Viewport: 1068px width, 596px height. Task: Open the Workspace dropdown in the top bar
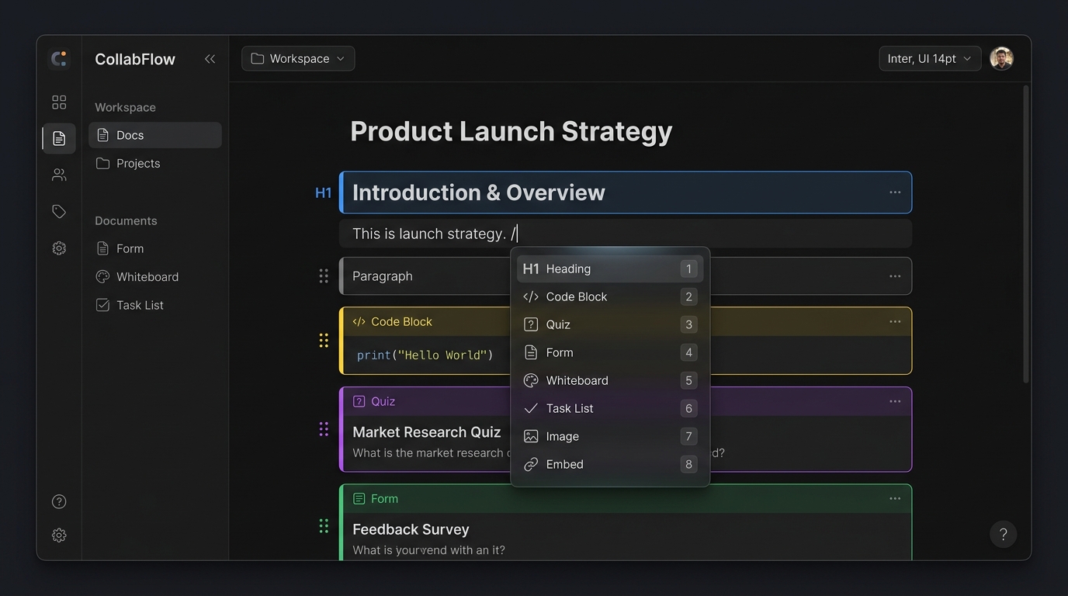(x=298, y=59)
